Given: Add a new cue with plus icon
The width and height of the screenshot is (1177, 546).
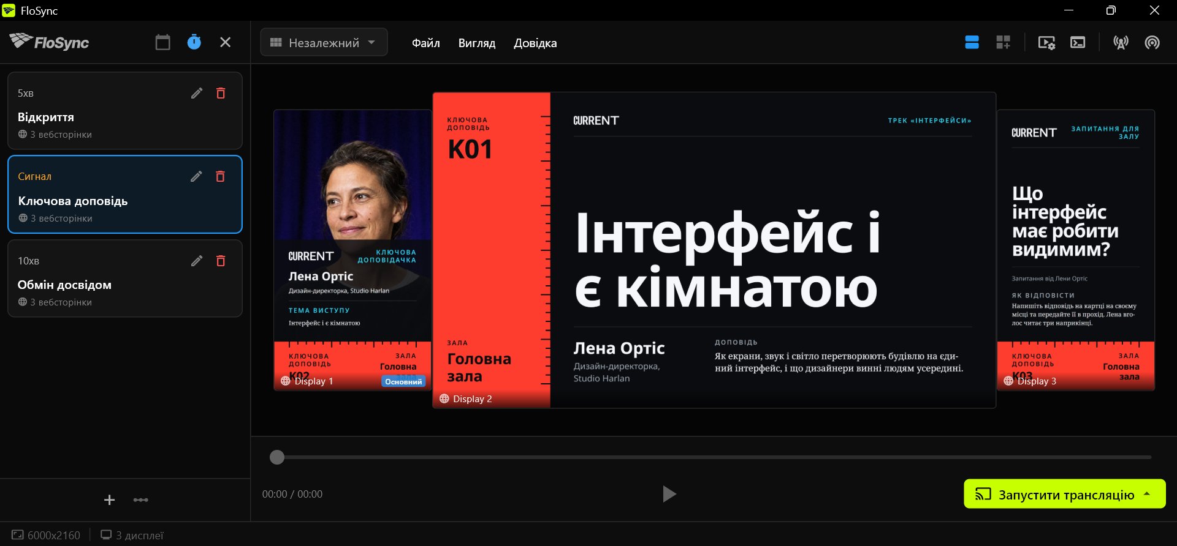Looking at the screenshot, I should click(109, 500).
